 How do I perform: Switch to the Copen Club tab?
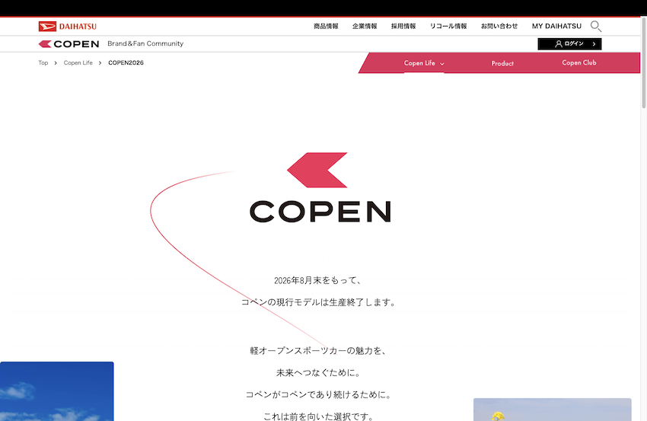coord(579,62)
